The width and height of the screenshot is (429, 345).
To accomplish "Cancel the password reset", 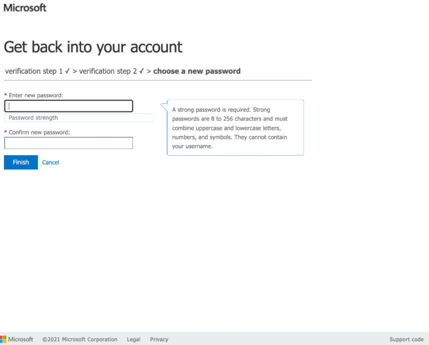I will [x=51, y=162].
